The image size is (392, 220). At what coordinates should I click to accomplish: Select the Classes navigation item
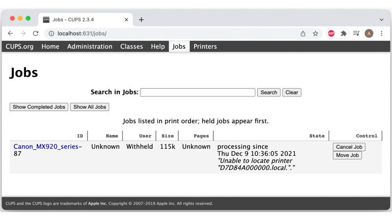131,46
